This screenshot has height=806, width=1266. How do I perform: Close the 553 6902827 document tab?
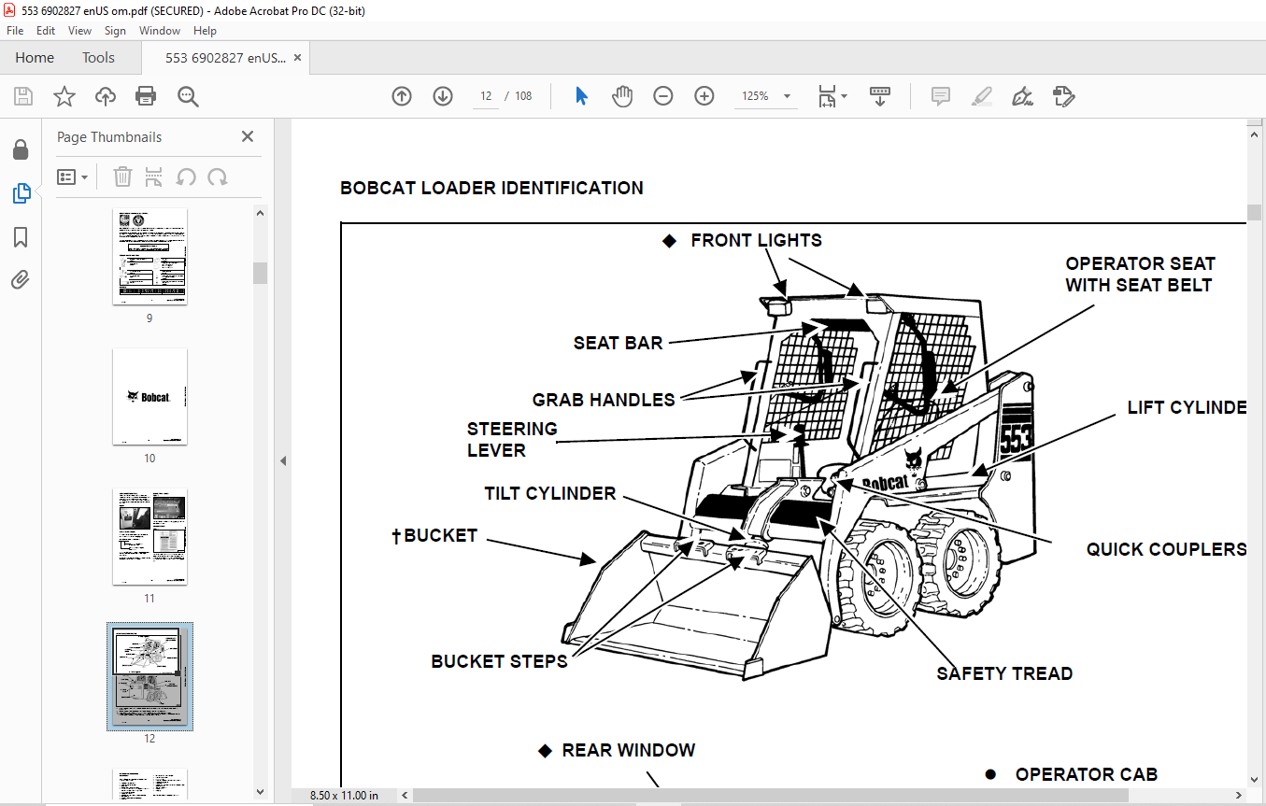[x=298, y=58]
